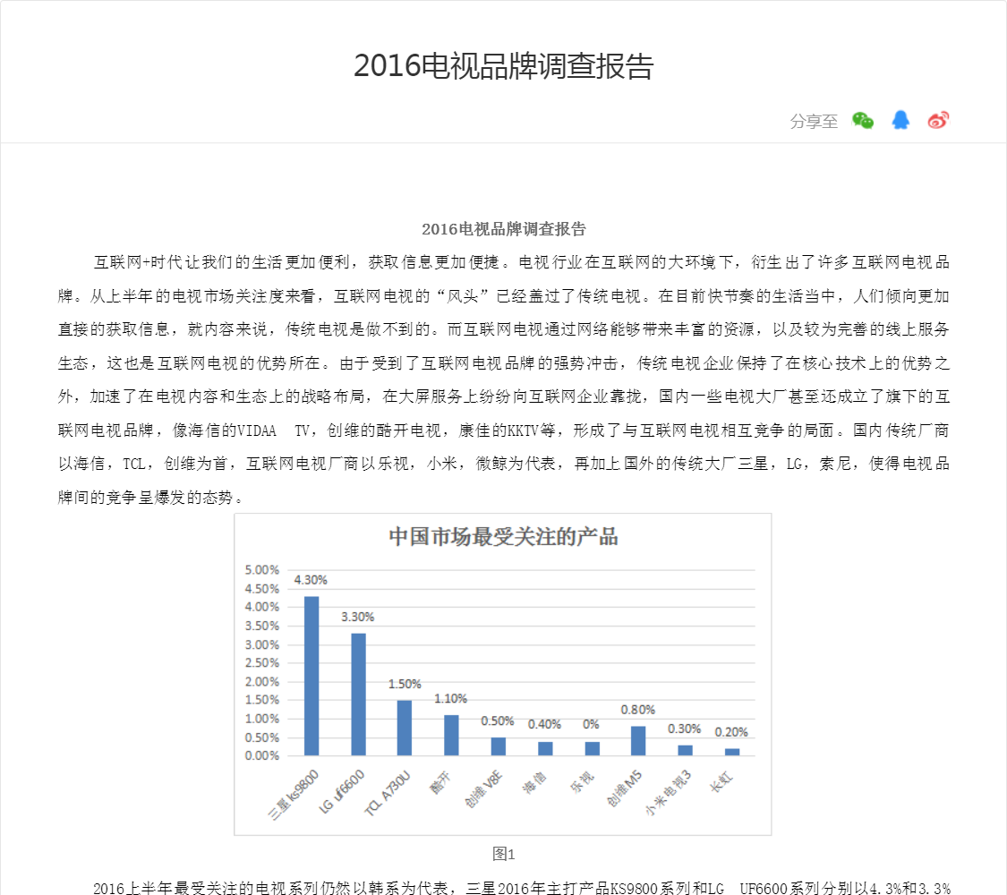Screen dimensions: 1007x895
Task: Click the 0% data label above 乐视
Action: (x=591, y=724)
